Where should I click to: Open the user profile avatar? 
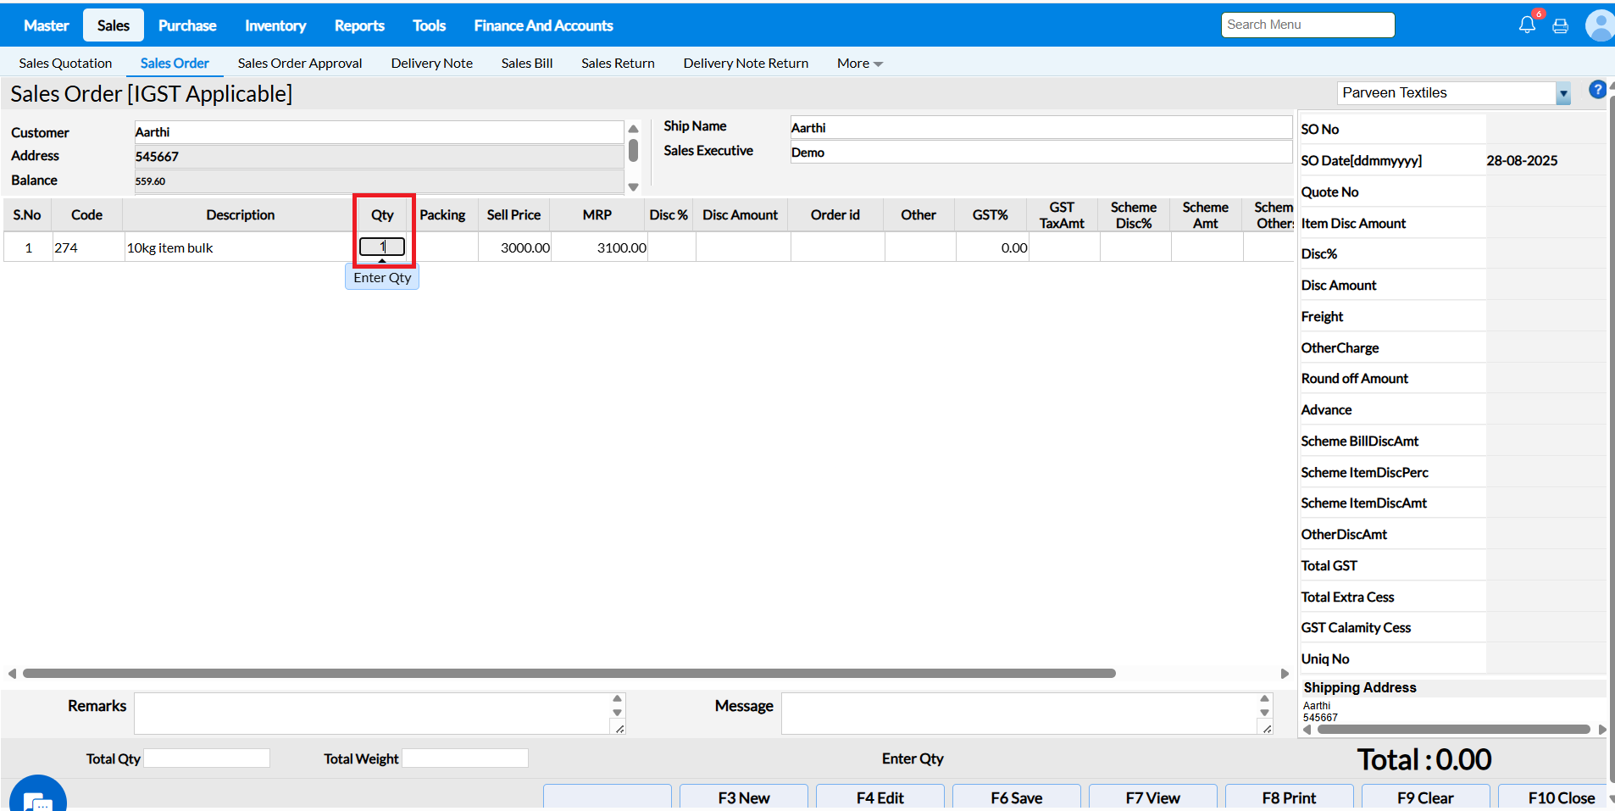(1600, 25)
